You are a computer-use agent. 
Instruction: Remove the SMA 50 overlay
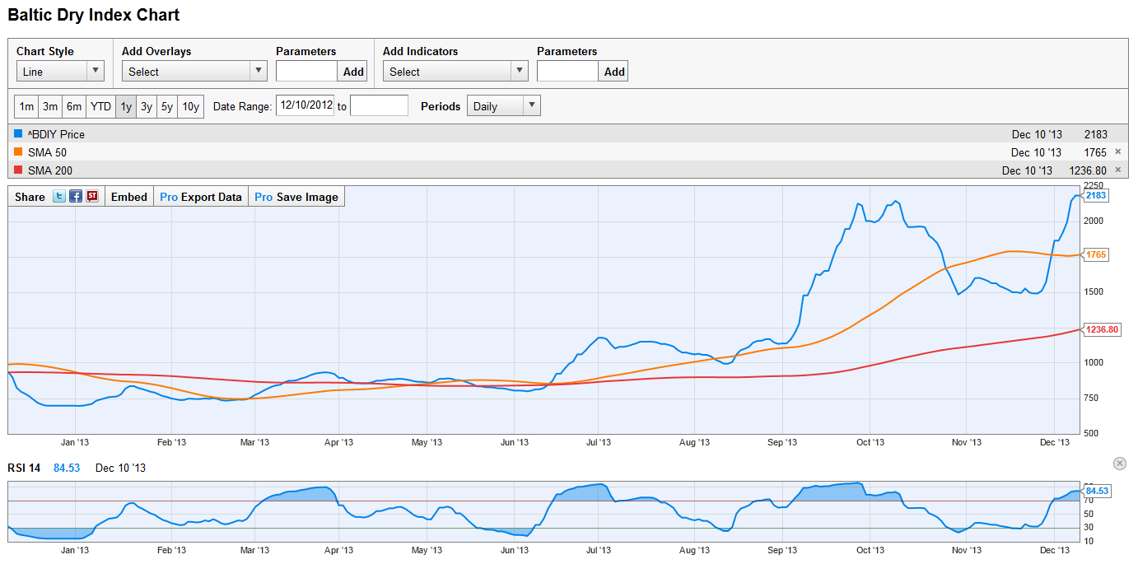(1117, 152)
